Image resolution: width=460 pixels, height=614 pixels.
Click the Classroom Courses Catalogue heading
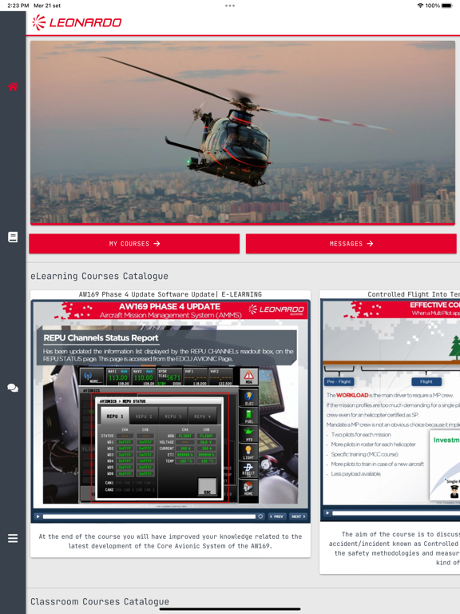[100, 601]
